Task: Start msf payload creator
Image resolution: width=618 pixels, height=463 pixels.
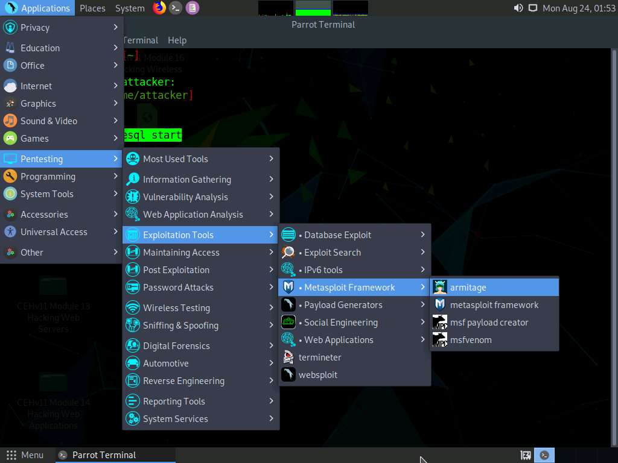Action: [494, 323]
